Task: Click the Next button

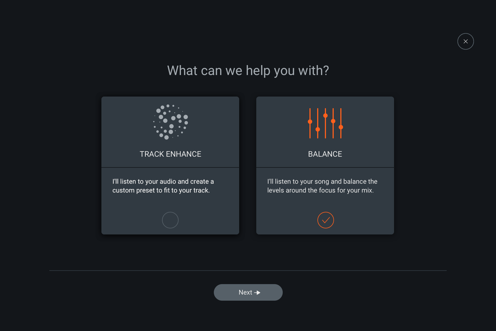Action: [248, 292]
